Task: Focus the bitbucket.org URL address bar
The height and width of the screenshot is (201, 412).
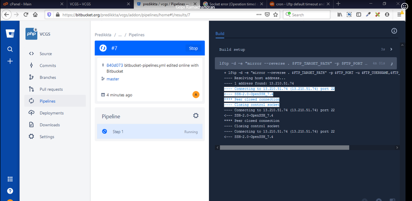Action: pyautogui.click(x=158, y=15)
